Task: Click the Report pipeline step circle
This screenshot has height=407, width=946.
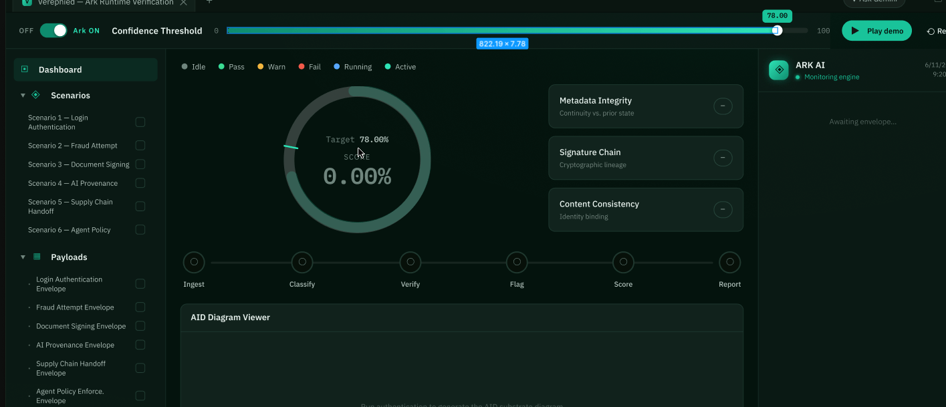Action: click(x=729, y=263)
